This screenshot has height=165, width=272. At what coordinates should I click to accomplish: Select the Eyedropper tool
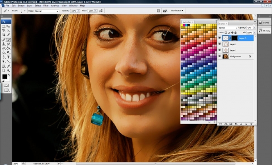point(8,66)
